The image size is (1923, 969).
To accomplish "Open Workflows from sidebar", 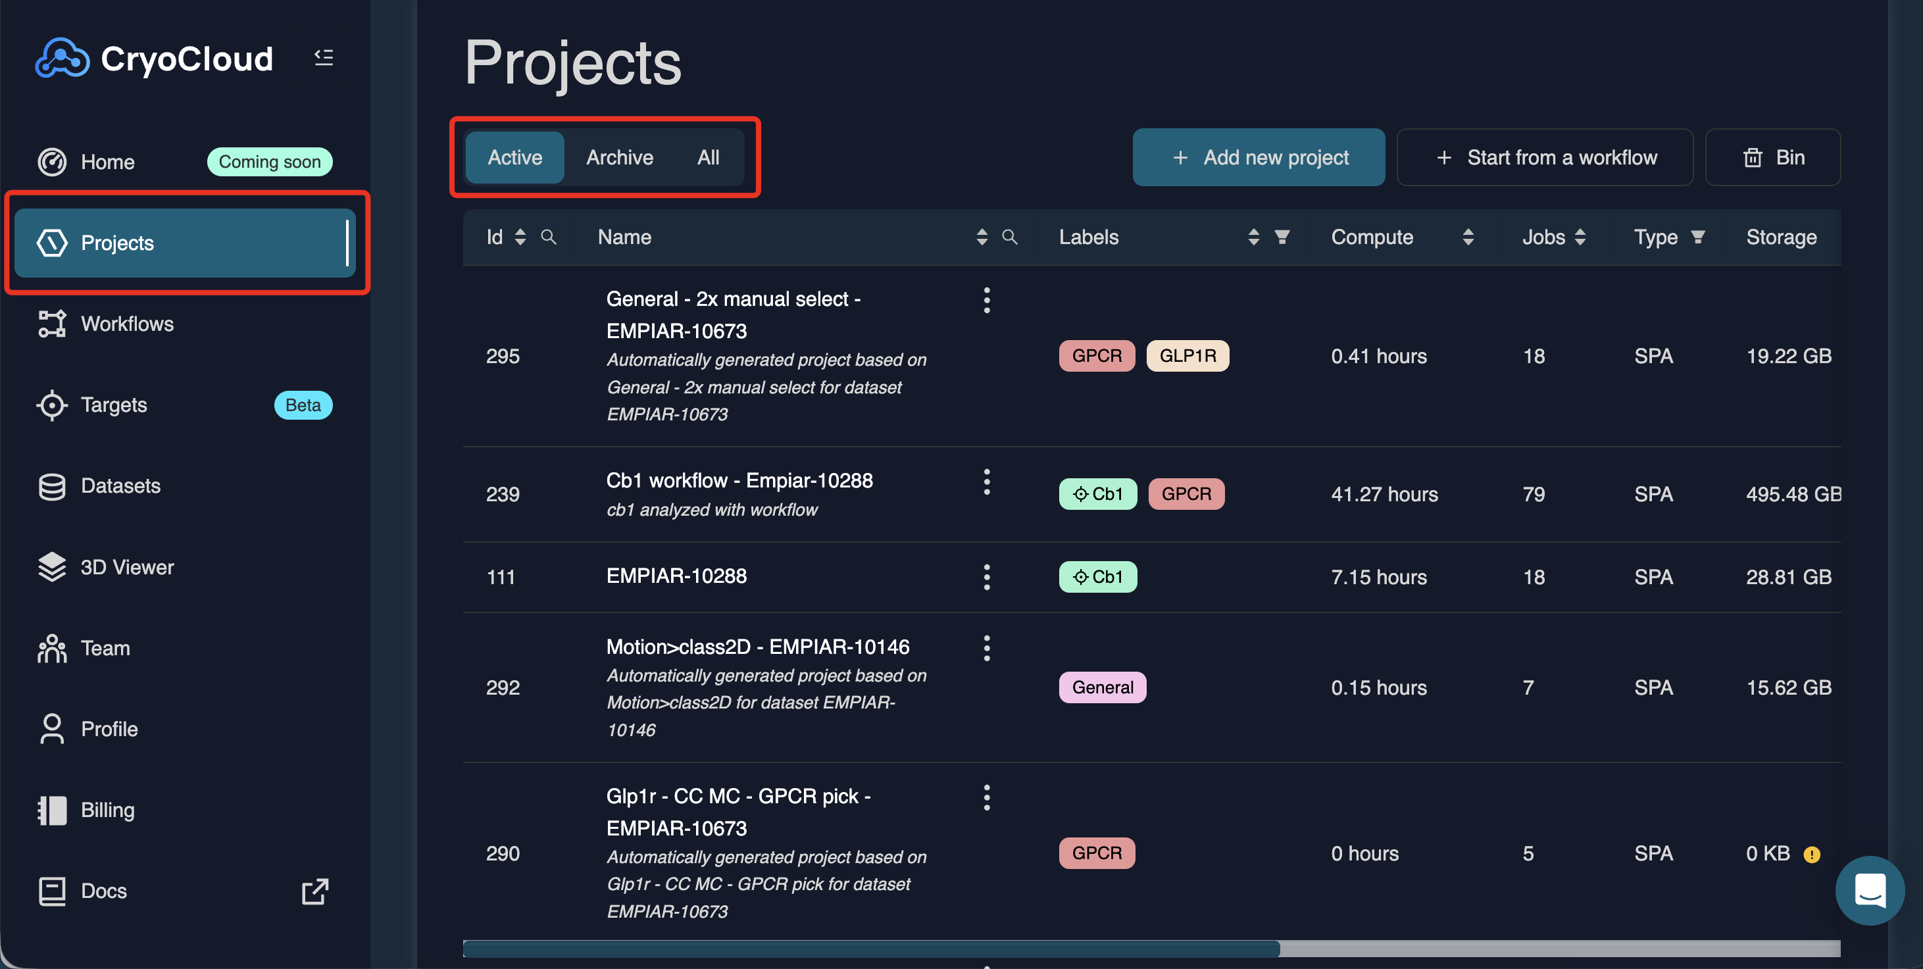I will [127, 324].
